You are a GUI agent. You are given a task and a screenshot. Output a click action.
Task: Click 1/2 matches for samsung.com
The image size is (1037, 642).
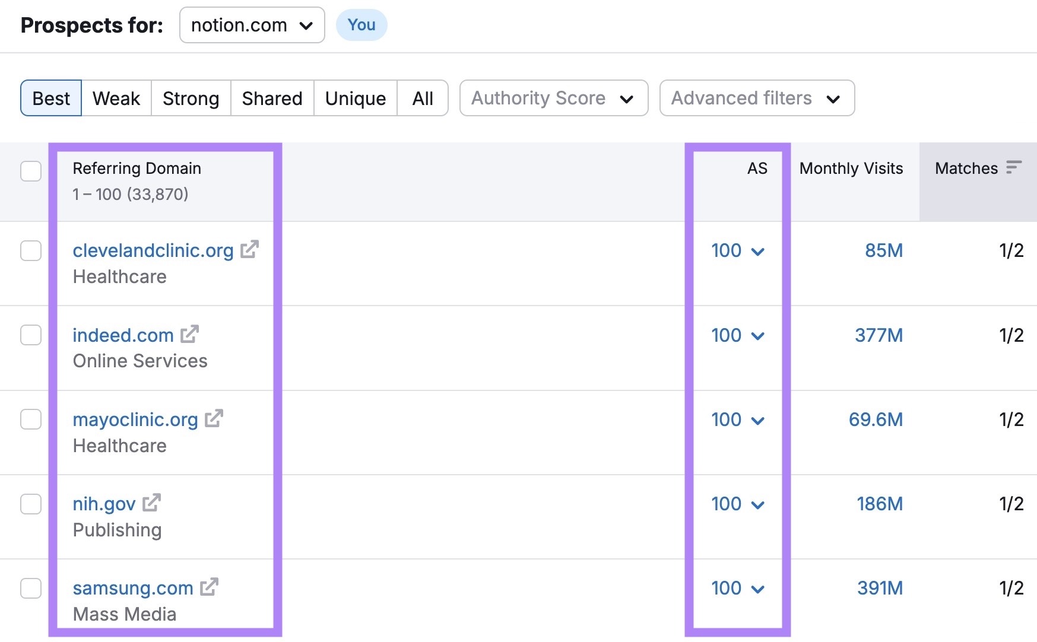pos(1011,588)
